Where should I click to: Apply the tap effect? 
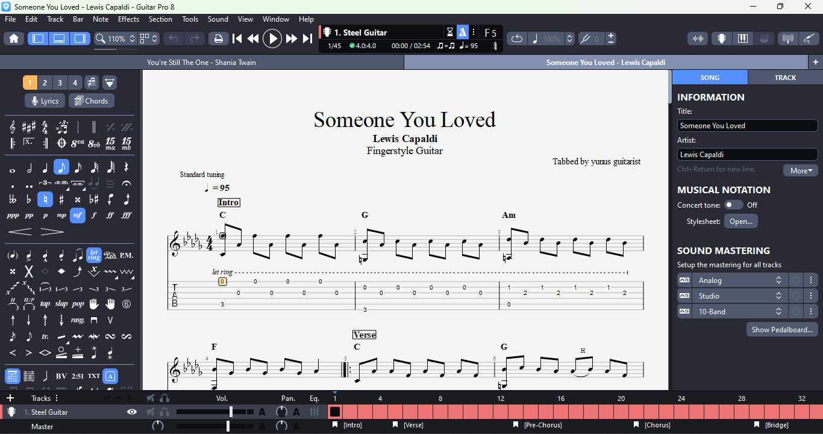pos(45,304)
